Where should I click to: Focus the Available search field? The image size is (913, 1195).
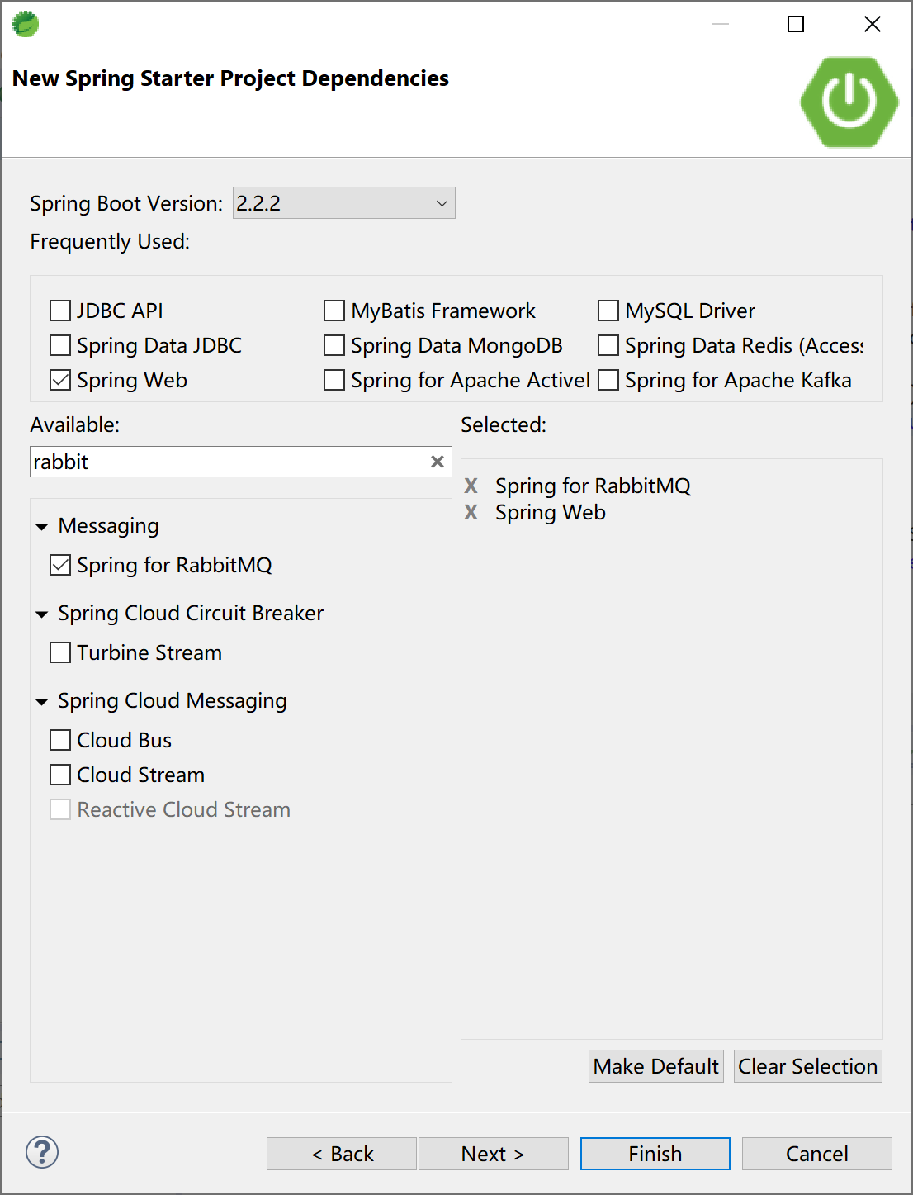(227, 462)
